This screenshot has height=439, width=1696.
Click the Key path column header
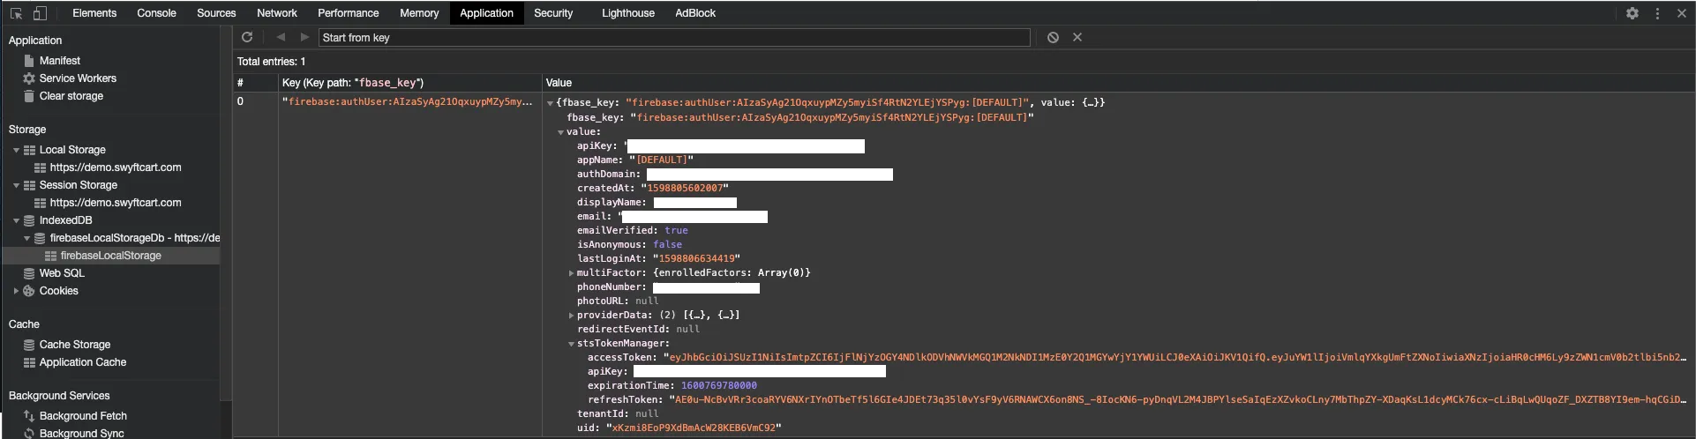coord(410,83)
